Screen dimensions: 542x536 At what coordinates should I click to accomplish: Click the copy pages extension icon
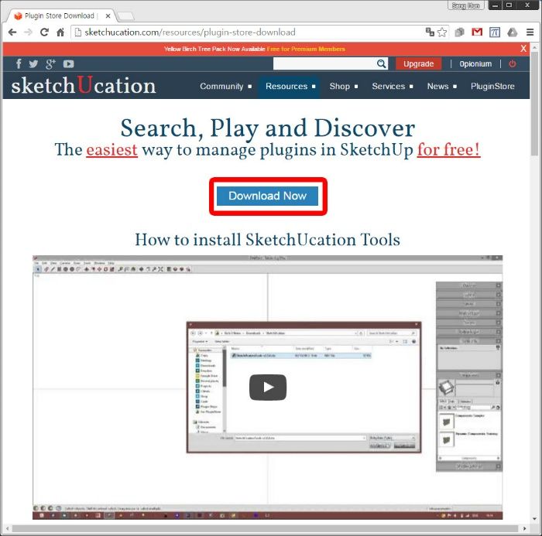tap(459, 32)
